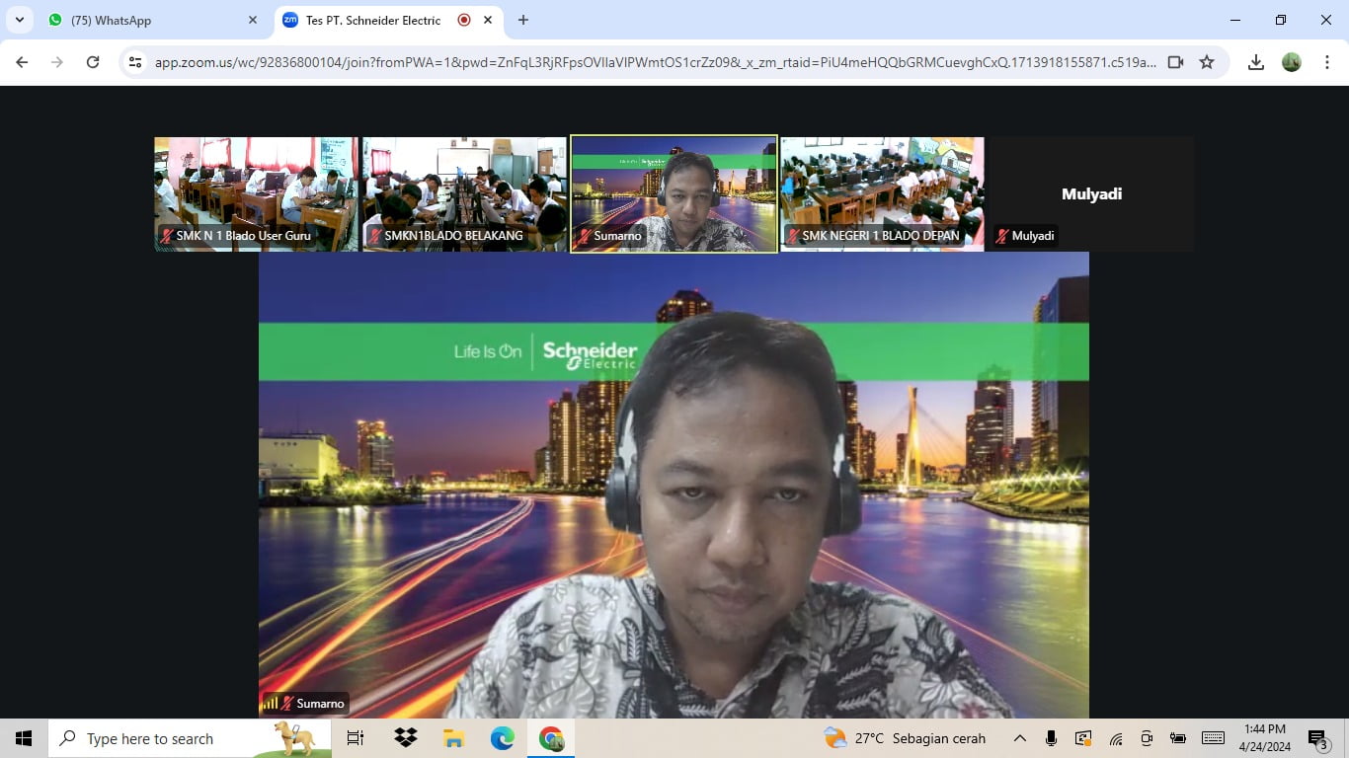Open Microsoft Edge from the taskbar
1349x758 pixels.
tap(503, 738)
